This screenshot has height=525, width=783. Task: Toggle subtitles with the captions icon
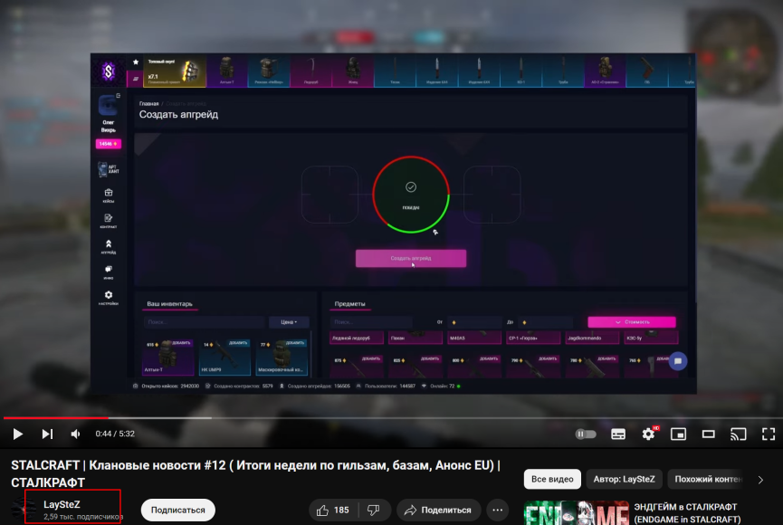pyautogui.click(x=618, y=434)
